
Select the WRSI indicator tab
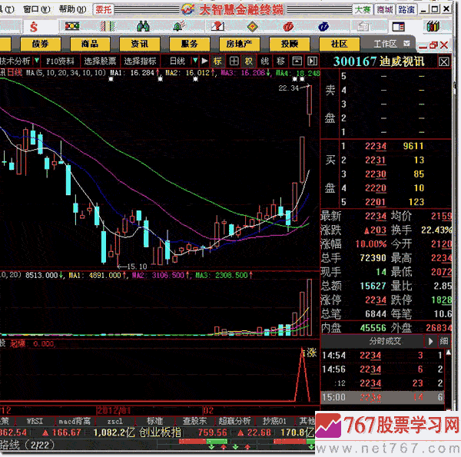[35, 422]
